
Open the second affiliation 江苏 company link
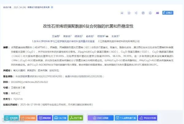coord(119,41)
